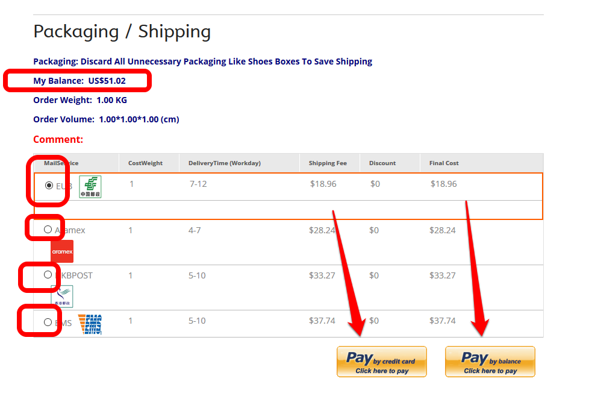
Task: Click the red aramex logo icon
Action: [x=62, y=251]
